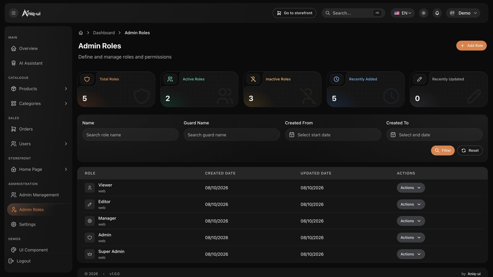Click the Editor role pencil icon
Viewport: 493px width, 277px height.
point(90,204)
